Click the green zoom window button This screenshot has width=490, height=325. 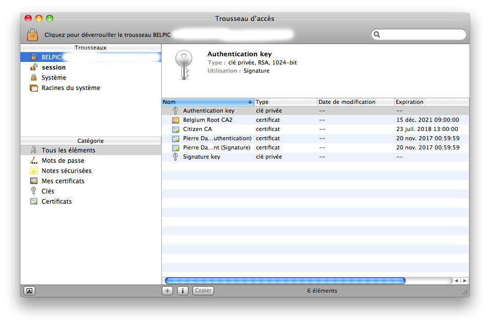click(49, 18)
